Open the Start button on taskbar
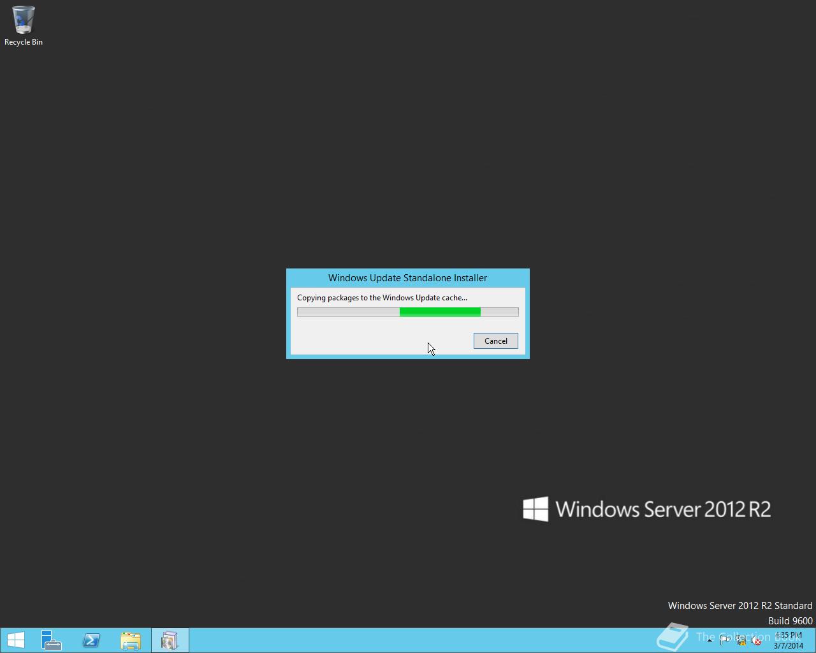 coord(15,640)
